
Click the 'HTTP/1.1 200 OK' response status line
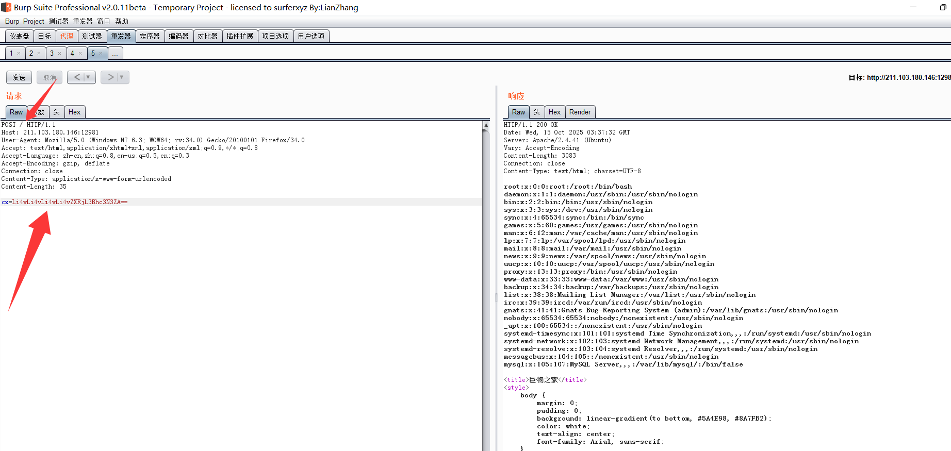[531, 125]
